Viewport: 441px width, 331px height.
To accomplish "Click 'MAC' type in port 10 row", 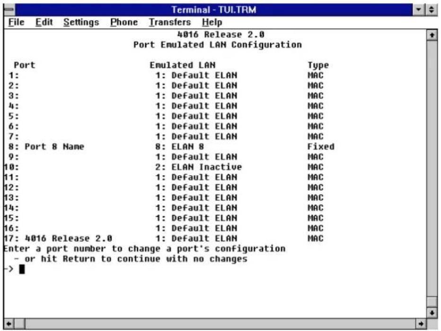I will pos(316,167).
